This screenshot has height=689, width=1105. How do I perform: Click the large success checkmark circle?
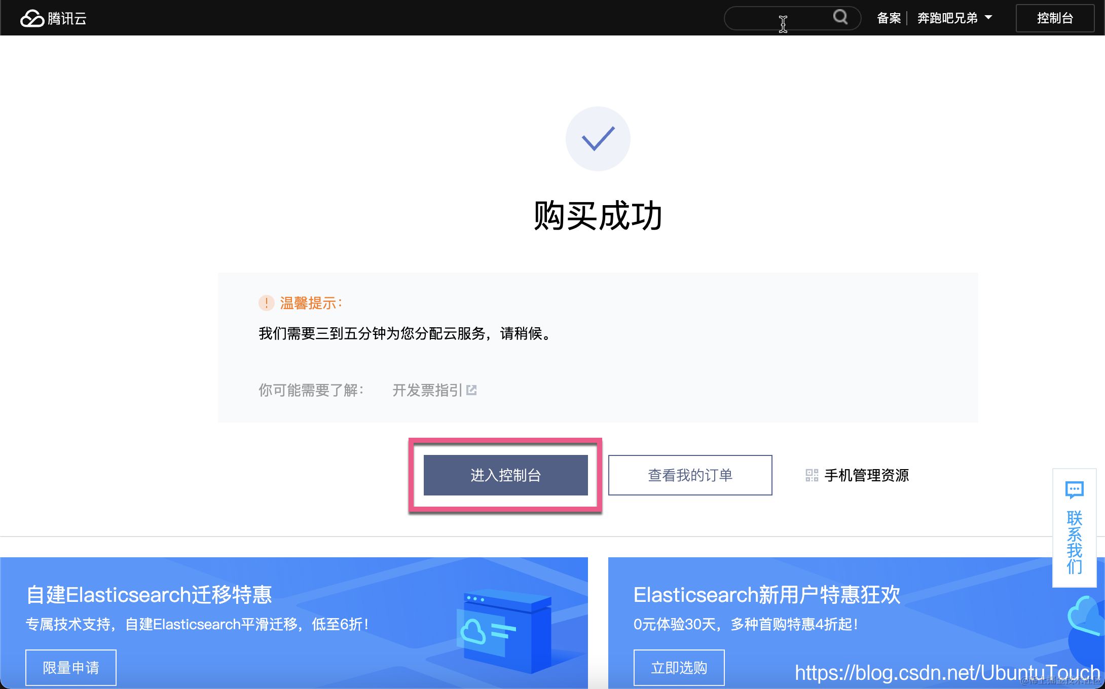pos(598,138)
